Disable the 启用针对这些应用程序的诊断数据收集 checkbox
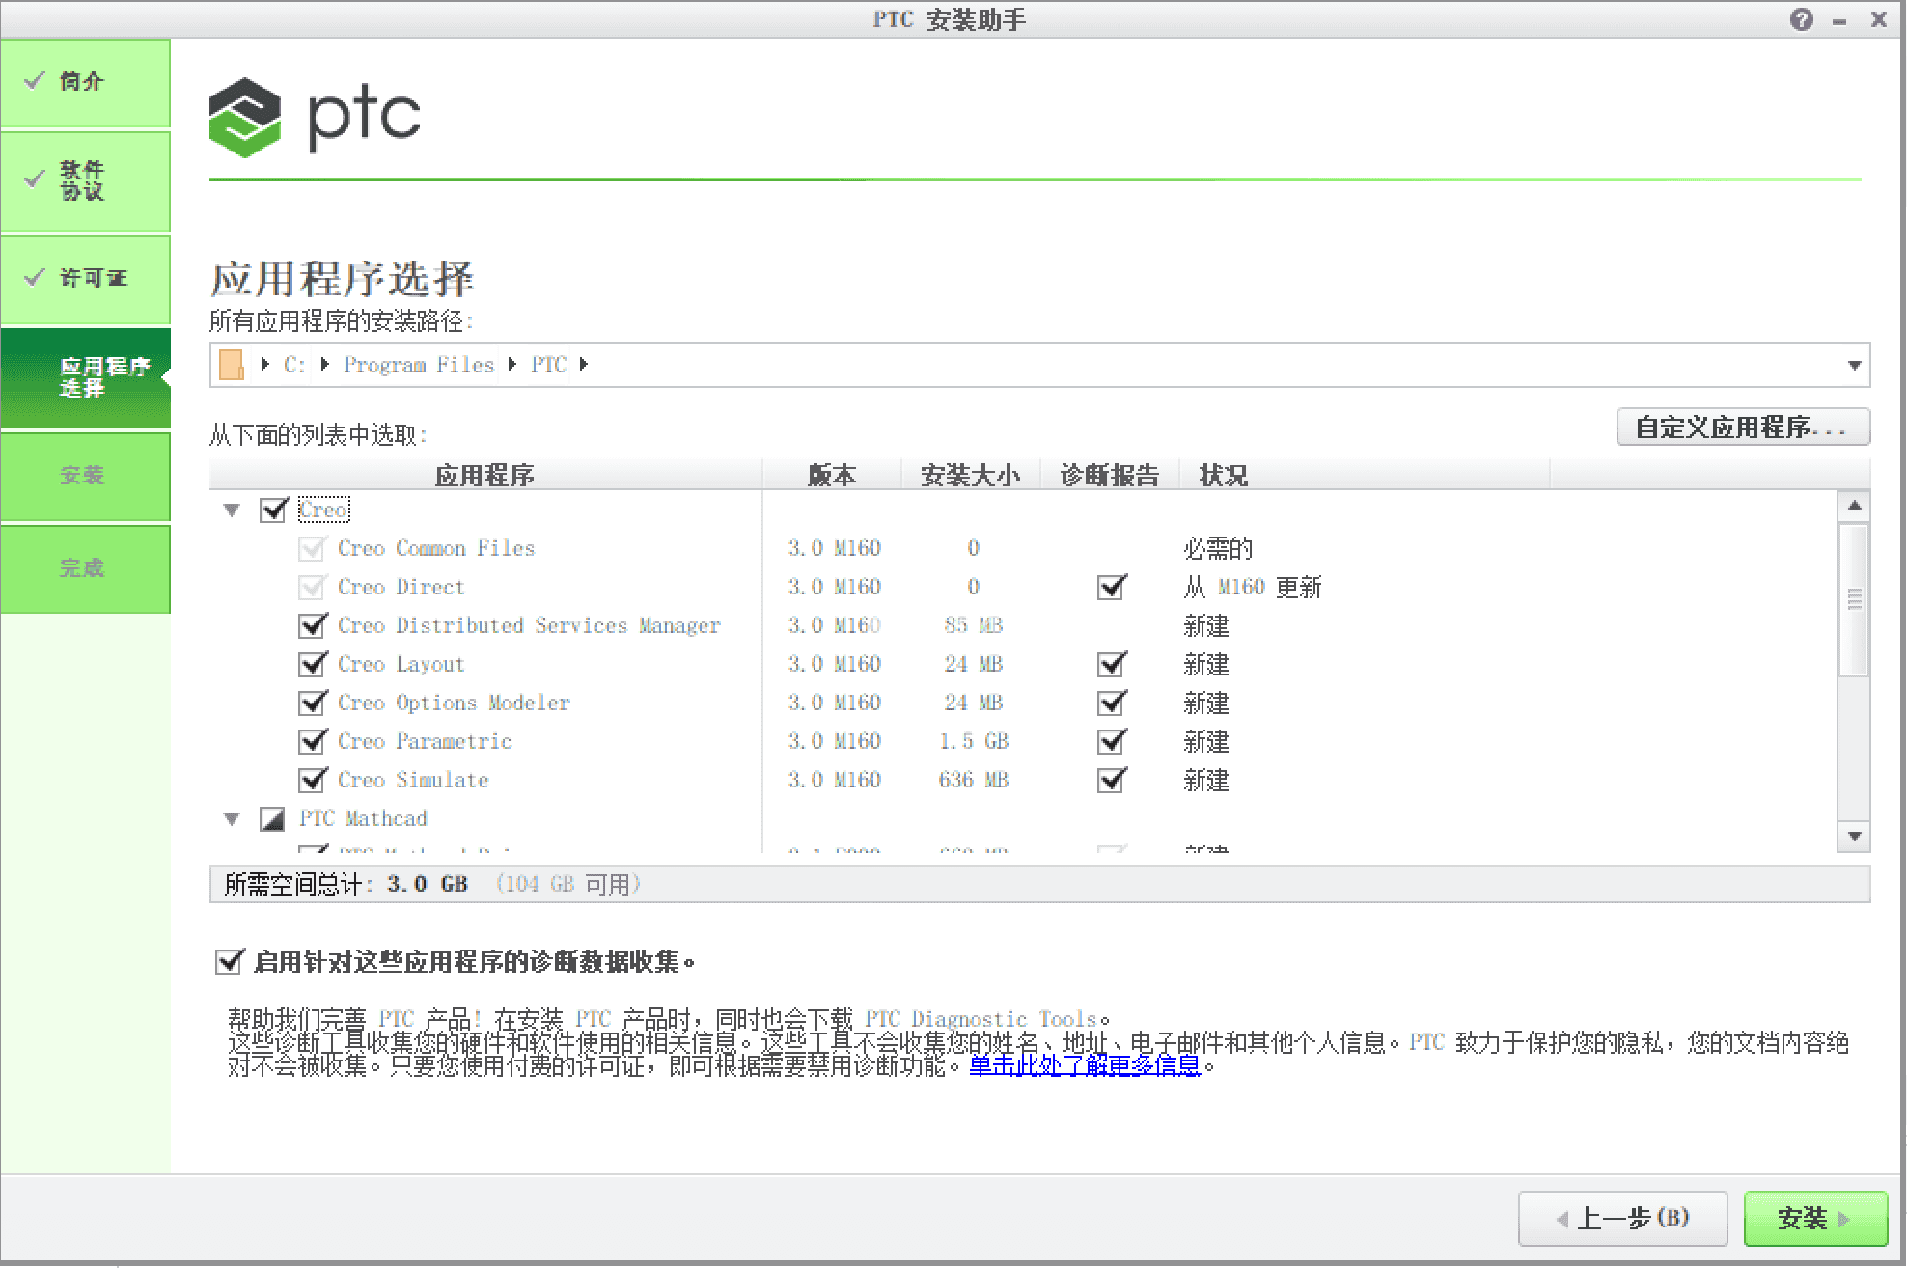The height and width of the screenshot is (1268, 1907). coord(228,961)
